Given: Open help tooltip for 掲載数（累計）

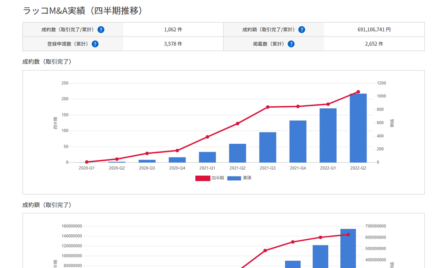Looking at the screenshot, I should (291, 44).
